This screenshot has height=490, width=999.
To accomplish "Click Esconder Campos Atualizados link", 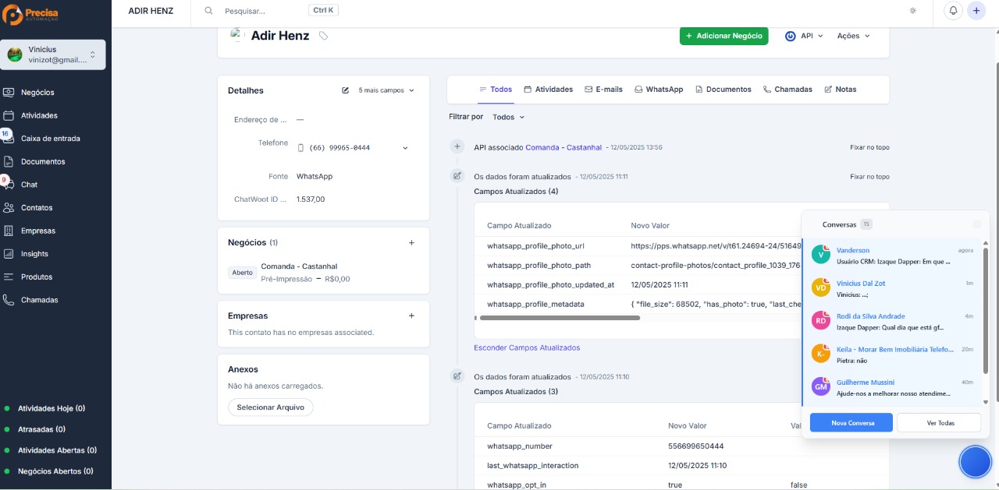I will tap(527, 347).
